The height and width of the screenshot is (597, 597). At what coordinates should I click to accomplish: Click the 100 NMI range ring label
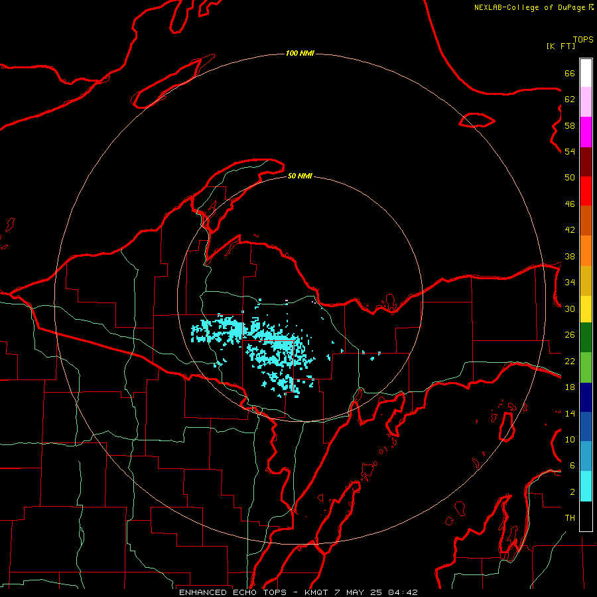300,53
